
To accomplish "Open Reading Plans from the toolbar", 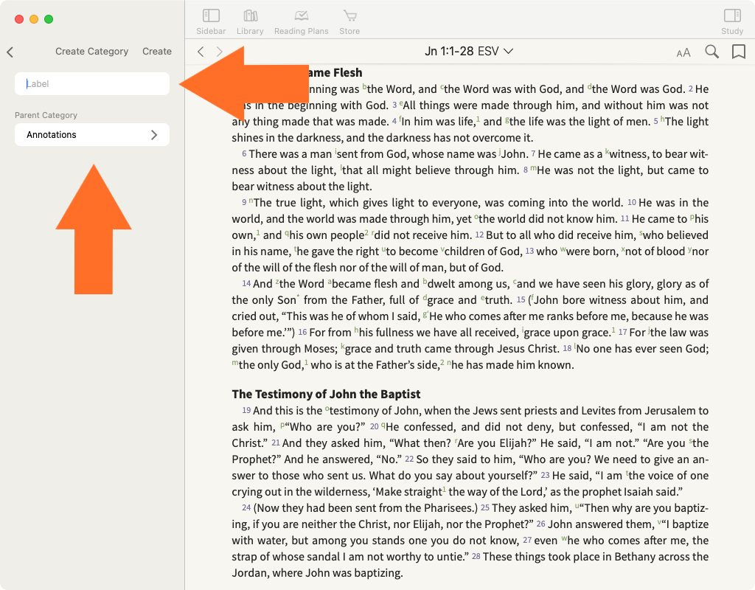I will click(x=300, y=21).
